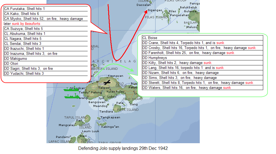
Task: Click the 'Kulay Kulay' map label
Action: 115,91
